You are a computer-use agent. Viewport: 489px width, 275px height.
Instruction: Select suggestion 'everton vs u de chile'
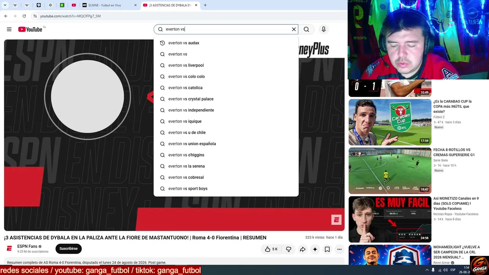pos(226,133)
